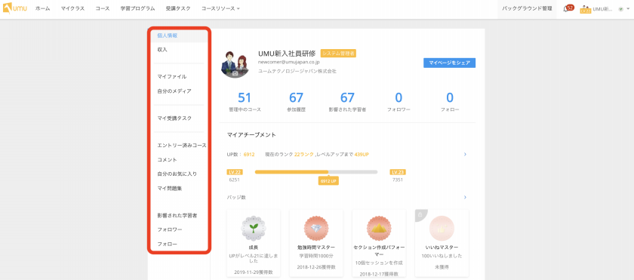Click the LV 22 label
The image size is (634, 280).
point(235,172)
